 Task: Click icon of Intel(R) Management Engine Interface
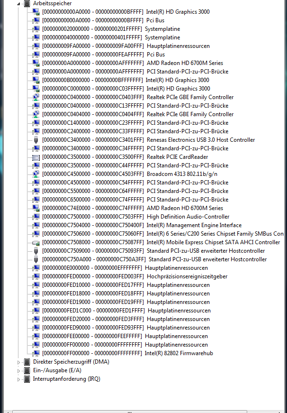point(36,225)
